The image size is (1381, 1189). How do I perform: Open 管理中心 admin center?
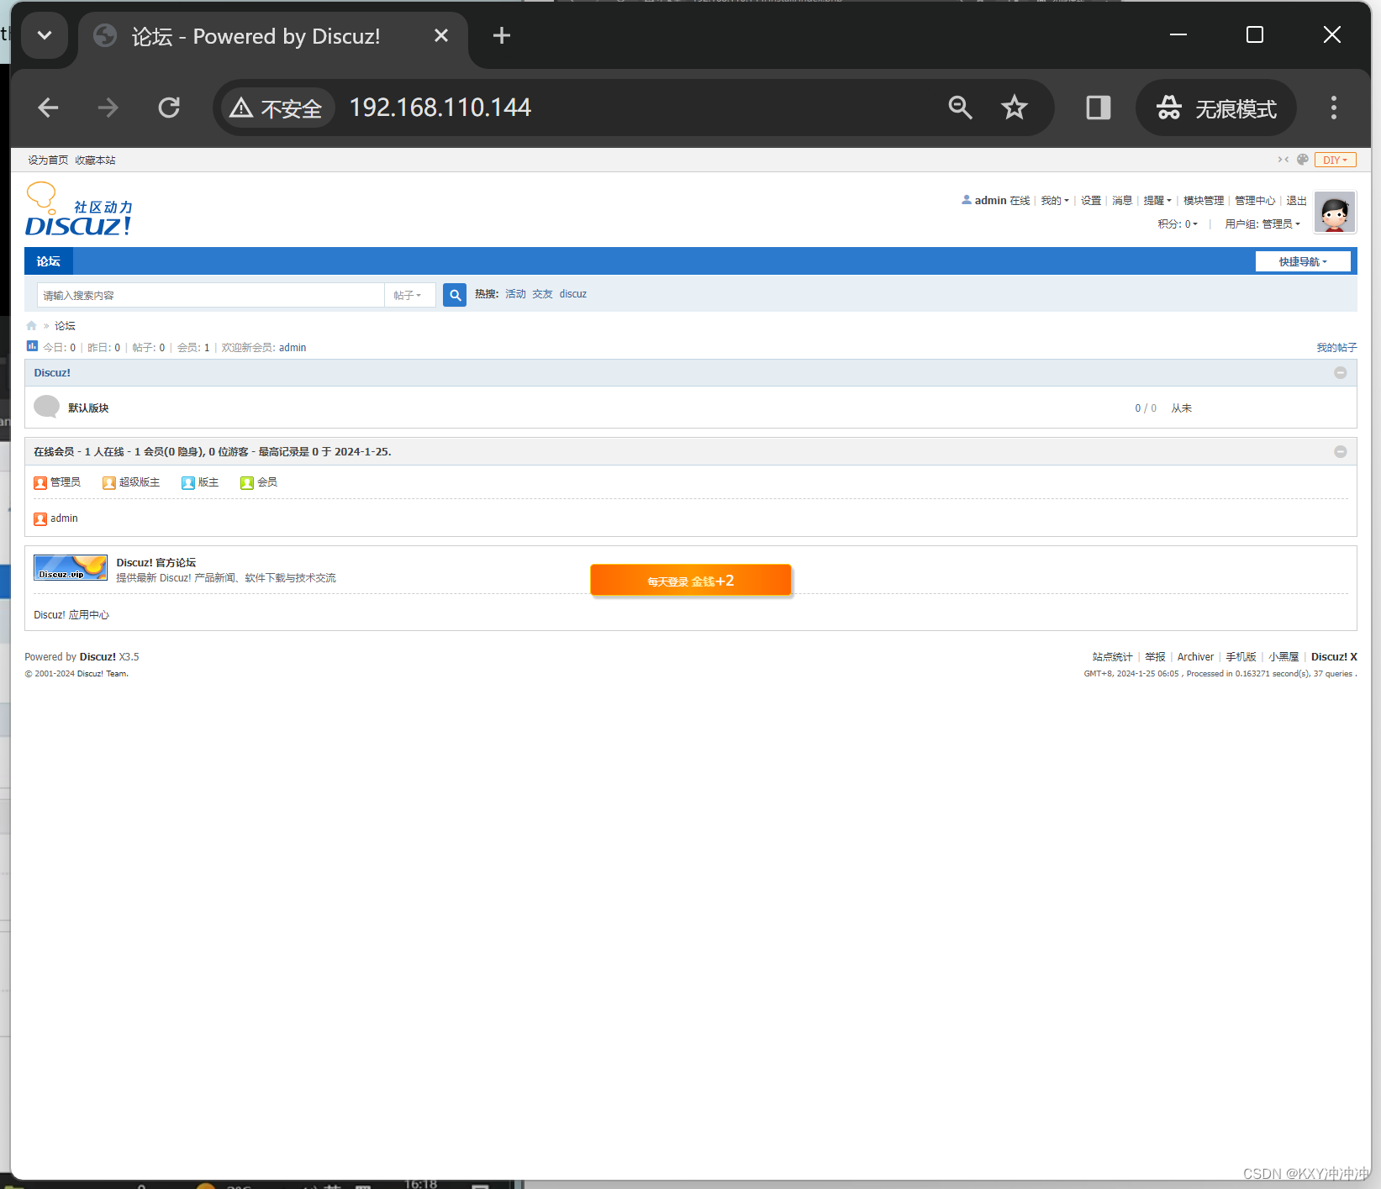1255,201
